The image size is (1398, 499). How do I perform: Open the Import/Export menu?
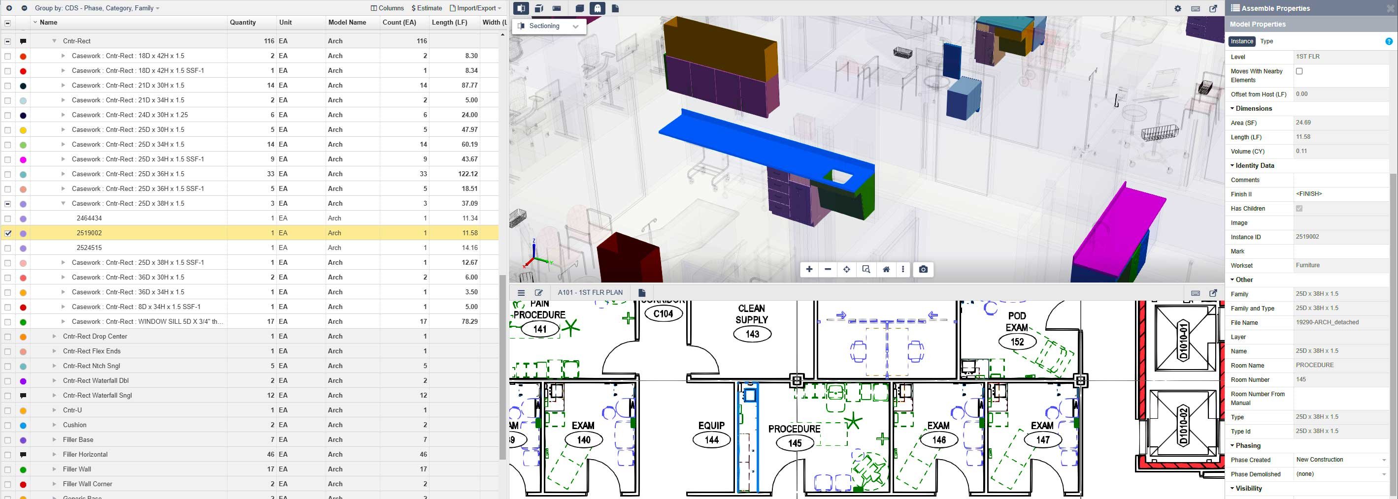point(475,7)
